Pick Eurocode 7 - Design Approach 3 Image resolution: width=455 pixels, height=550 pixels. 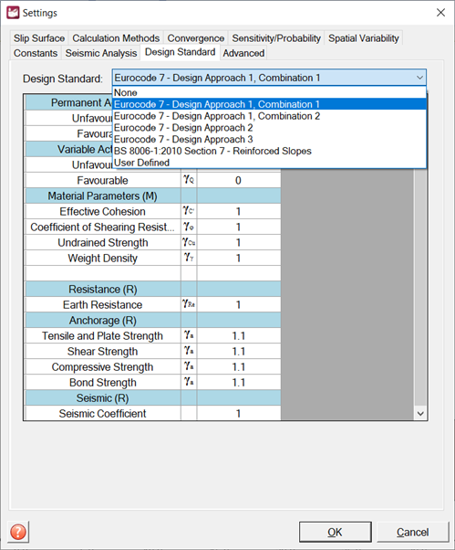[x=269, y=139]
